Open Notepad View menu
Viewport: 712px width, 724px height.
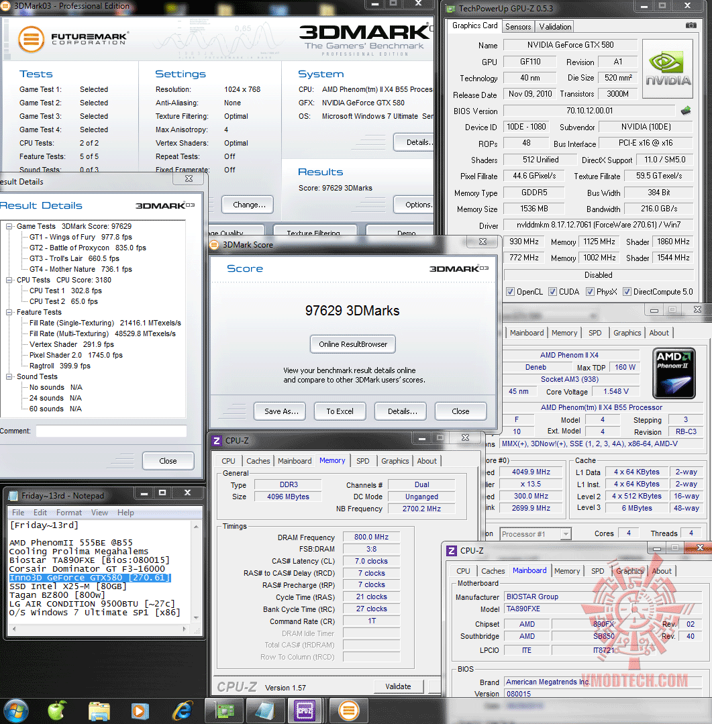point(99,513)
